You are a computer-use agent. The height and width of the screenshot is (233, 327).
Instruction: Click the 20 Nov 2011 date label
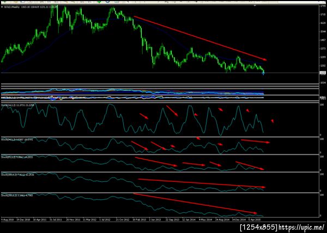[x=73, y=220]
